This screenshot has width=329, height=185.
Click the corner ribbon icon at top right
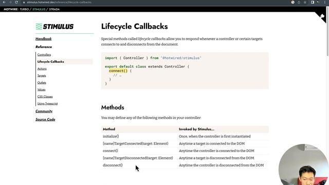tap(322, 16)
